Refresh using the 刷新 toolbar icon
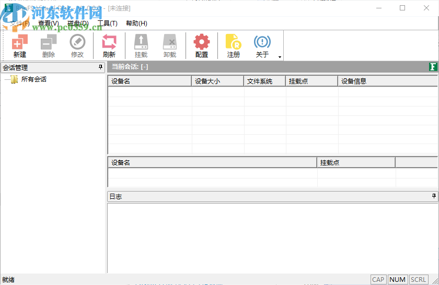 point(109,45)
